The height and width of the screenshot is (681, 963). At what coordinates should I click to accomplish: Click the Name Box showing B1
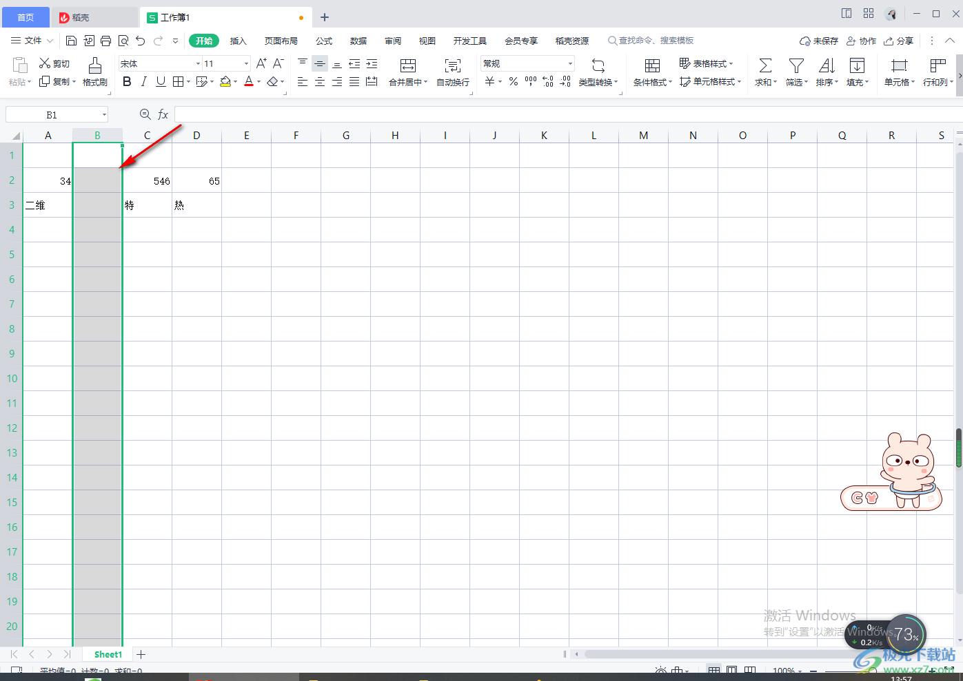(x=57, y=114)
